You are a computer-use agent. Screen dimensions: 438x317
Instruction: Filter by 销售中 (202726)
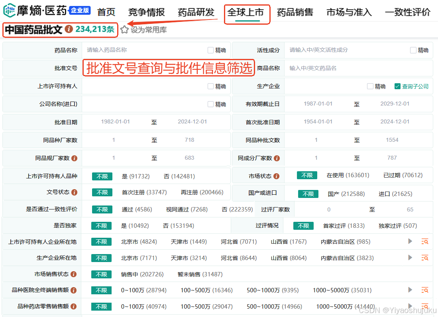point(142,274)
